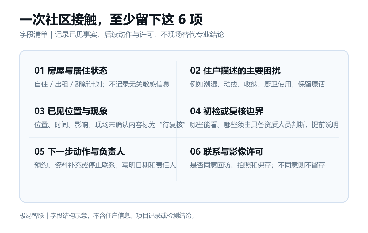Select the subtitle starting with 字段清单

coord(122,35)
